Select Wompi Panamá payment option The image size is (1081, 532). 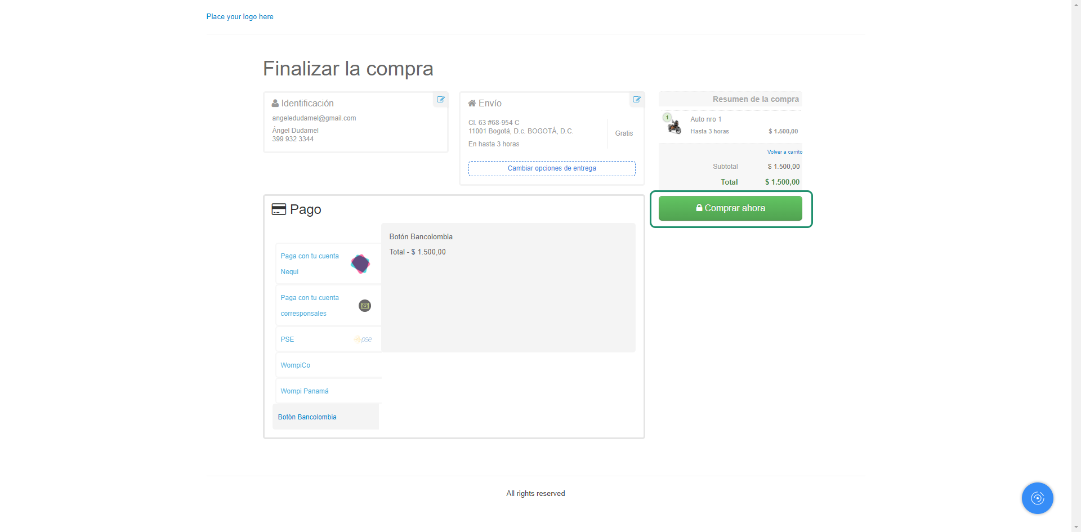(305, 391)
